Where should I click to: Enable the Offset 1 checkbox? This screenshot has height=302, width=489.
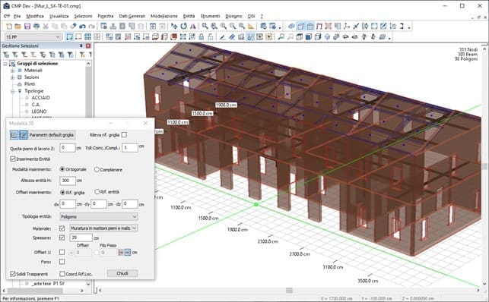(x=62, y=252)
